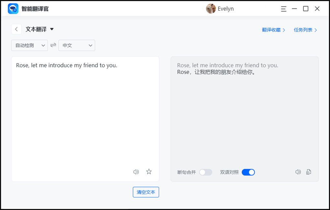Screen dimensions: 330x210
Task: Expand the 文本翻译 mode dropdown arrow
Action: (52, 29)
